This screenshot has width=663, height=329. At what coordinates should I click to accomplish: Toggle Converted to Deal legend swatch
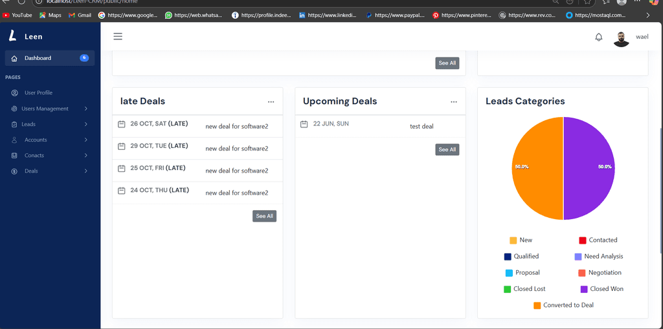537,305
